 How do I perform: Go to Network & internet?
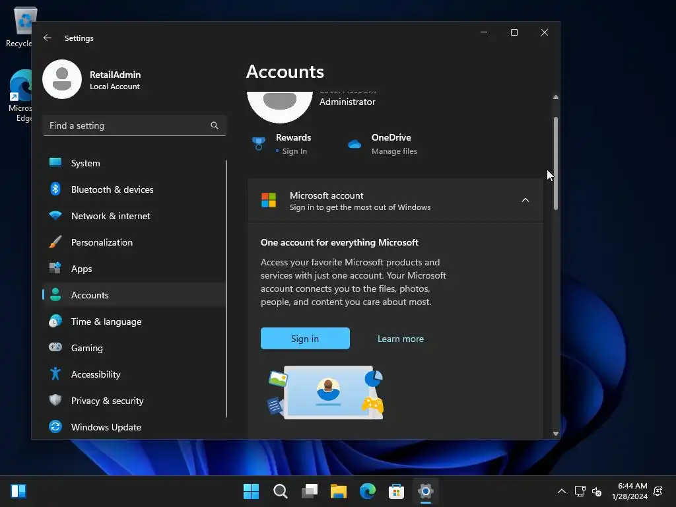point(134,216)
